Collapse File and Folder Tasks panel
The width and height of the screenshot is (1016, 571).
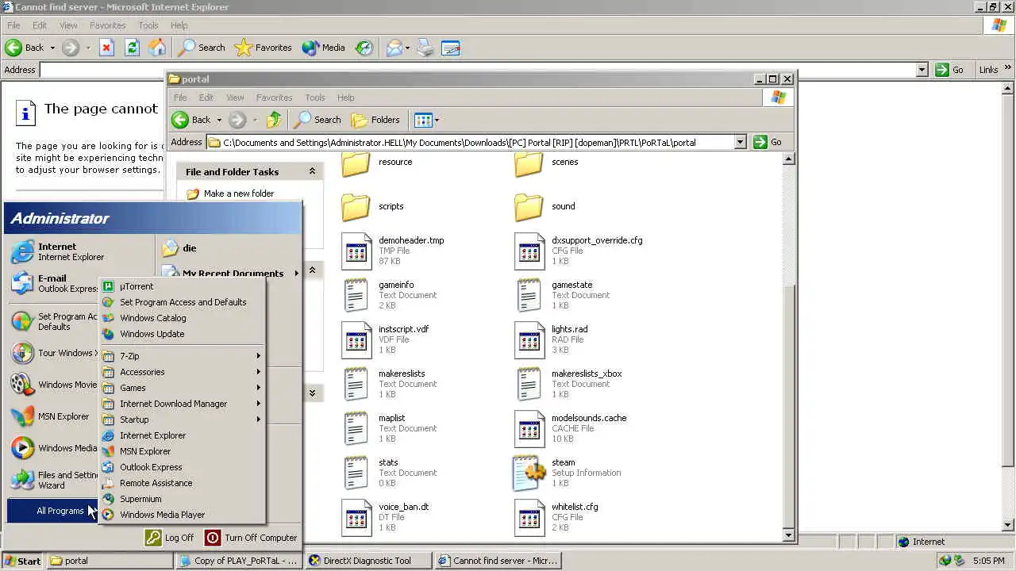(x=312, y=171)
